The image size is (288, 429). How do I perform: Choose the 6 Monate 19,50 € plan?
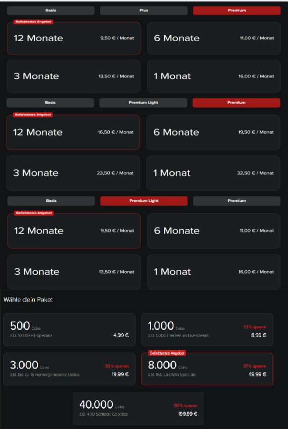click(x=213, y=132)
